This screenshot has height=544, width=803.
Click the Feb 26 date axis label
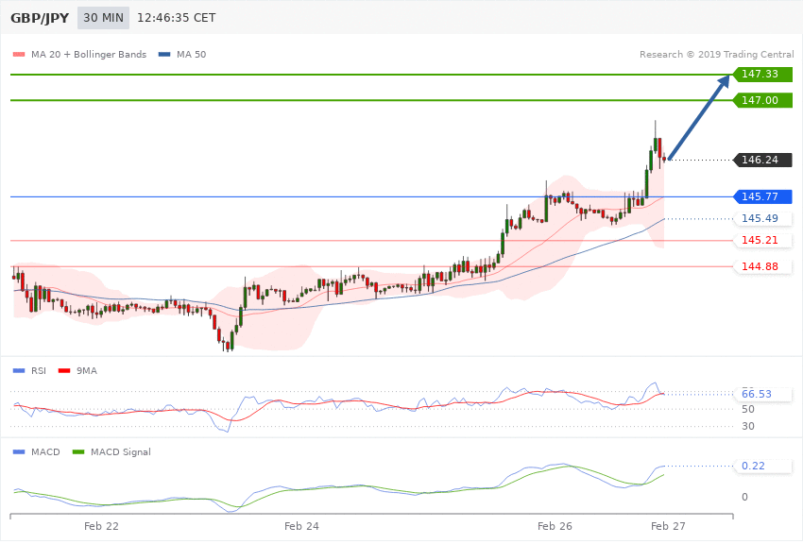(555, 526)
